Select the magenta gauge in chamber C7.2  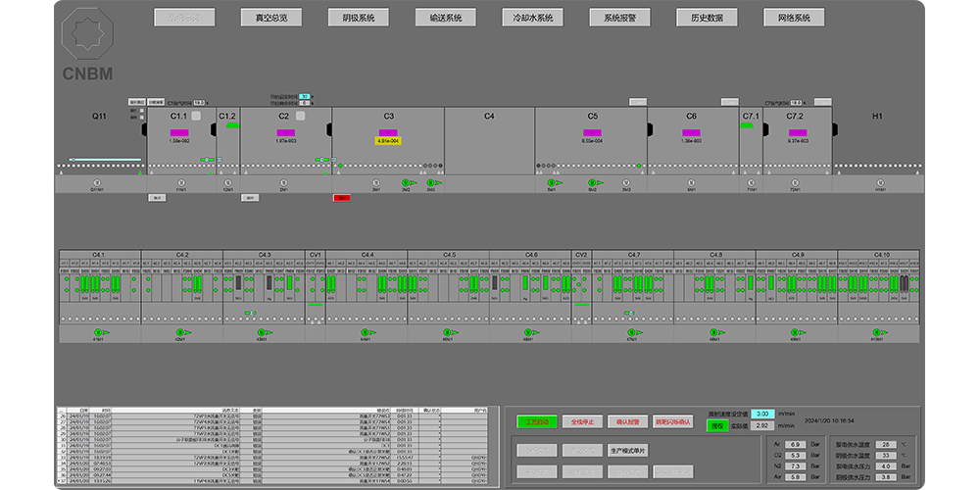(x=797, y=132)
